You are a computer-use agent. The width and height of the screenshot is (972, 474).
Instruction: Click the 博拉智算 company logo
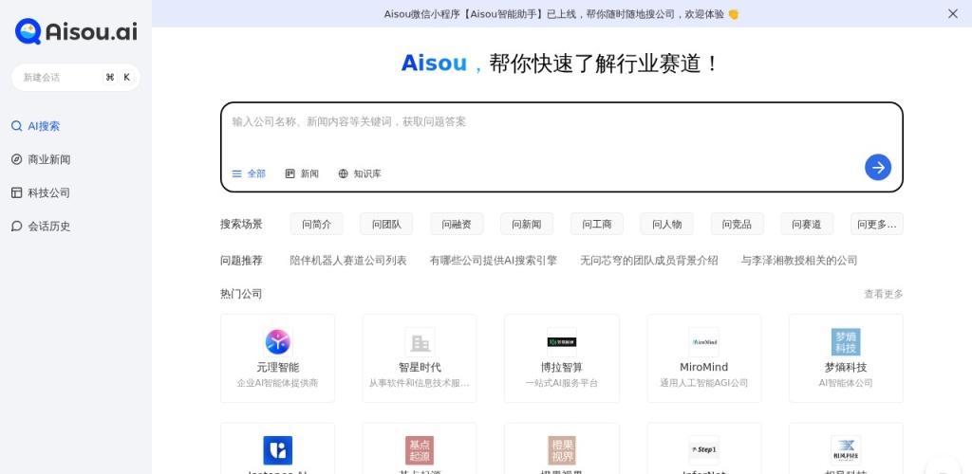click(x=561, y=341)
